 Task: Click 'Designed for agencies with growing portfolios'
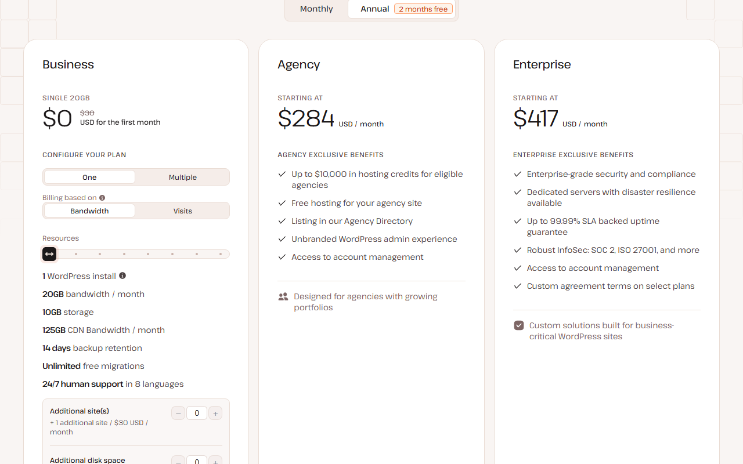(x=366, y=302)
